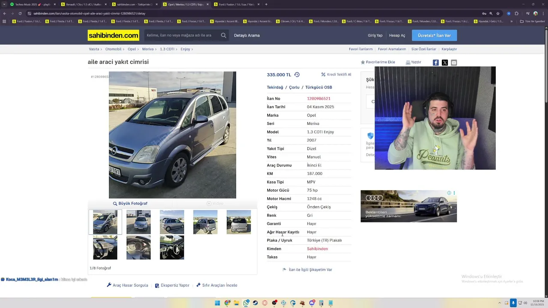548x308 pixels.
Task: Click Türkgücü OSB location link
Action: point(319,87)
